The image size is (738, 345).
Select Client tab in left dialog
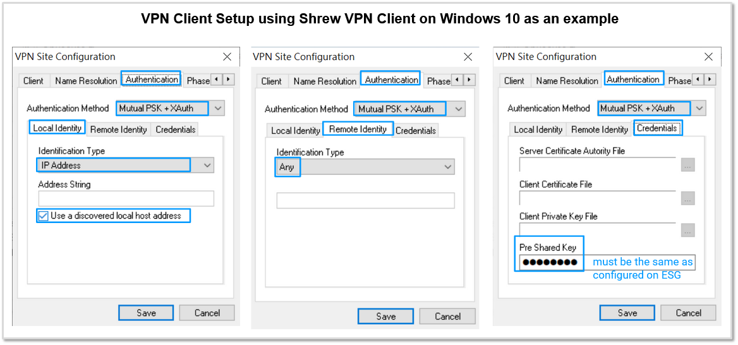[33, 80]
